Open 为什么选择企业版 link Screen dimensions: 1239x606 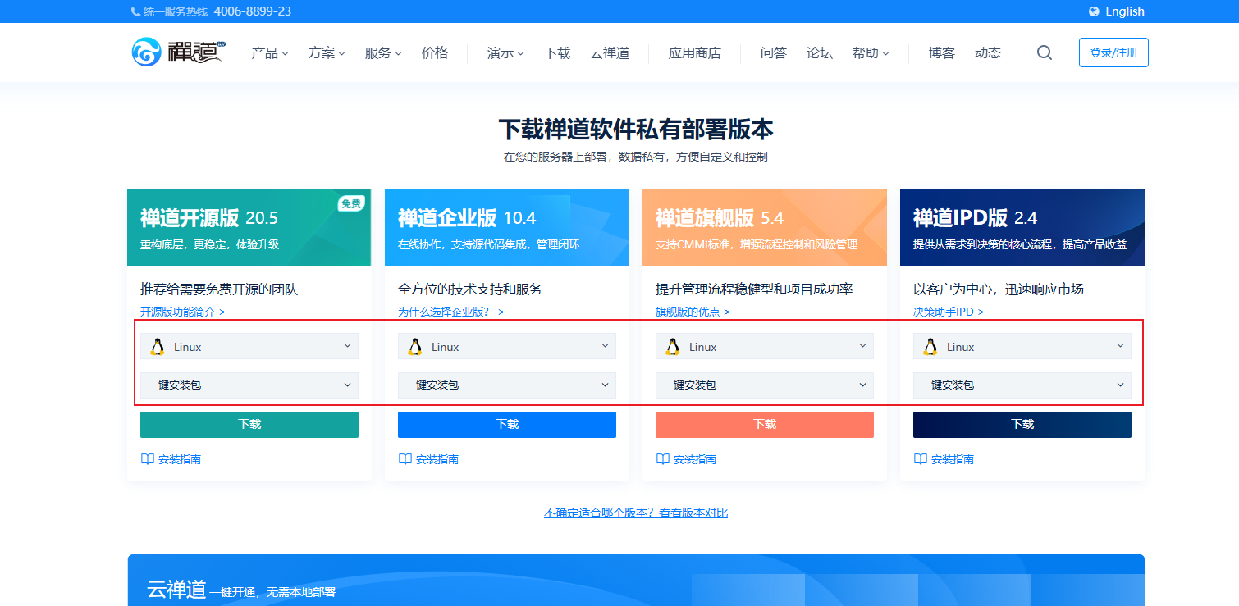point(450,312)
